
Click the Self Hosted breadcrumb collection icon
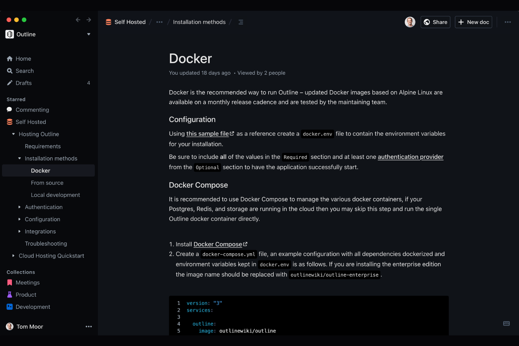(109, 22)
